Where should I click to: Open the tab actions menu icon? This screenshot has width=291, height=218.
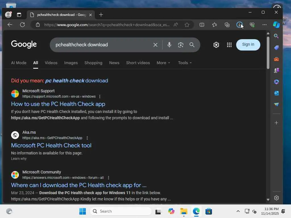[x=19, y=15]
